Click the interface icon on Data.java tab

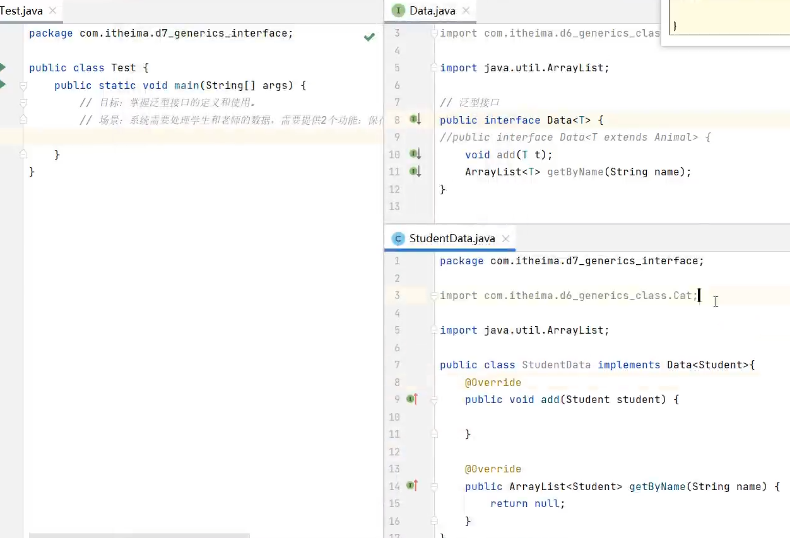[x=398, y=11]
